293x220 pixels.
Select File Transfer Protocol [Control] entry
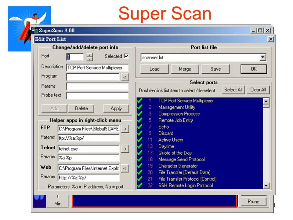[200, 179]
